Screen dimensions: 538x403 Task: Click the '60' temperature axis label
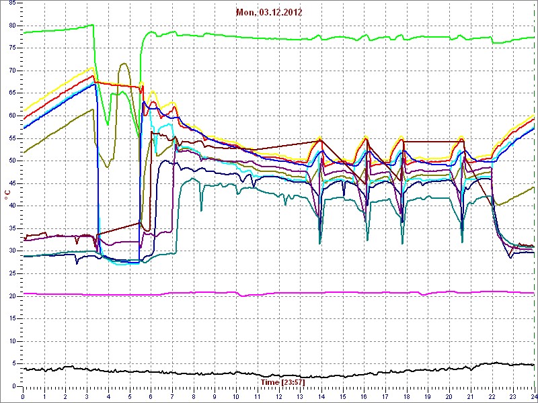click(11, 116)
